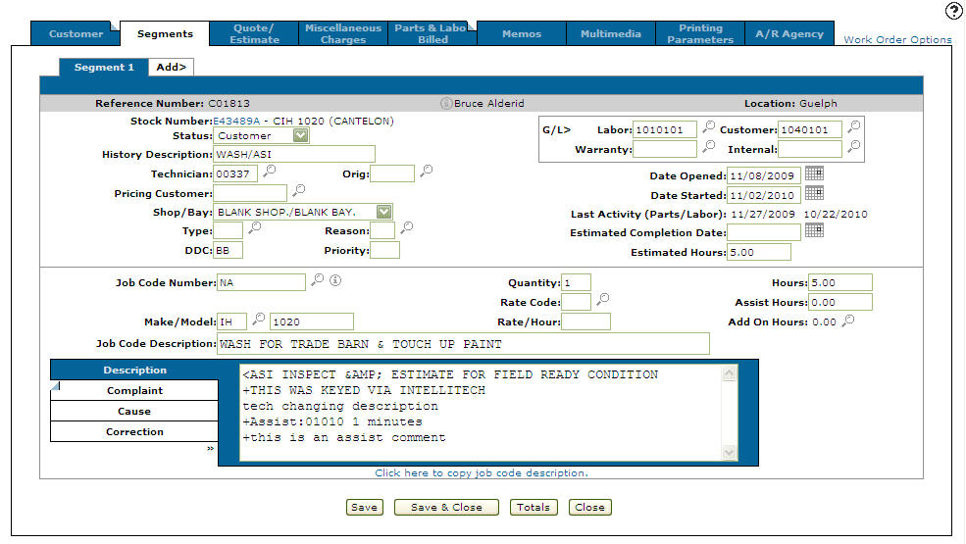Click the search icon next to Rate Code

(603, 300)
